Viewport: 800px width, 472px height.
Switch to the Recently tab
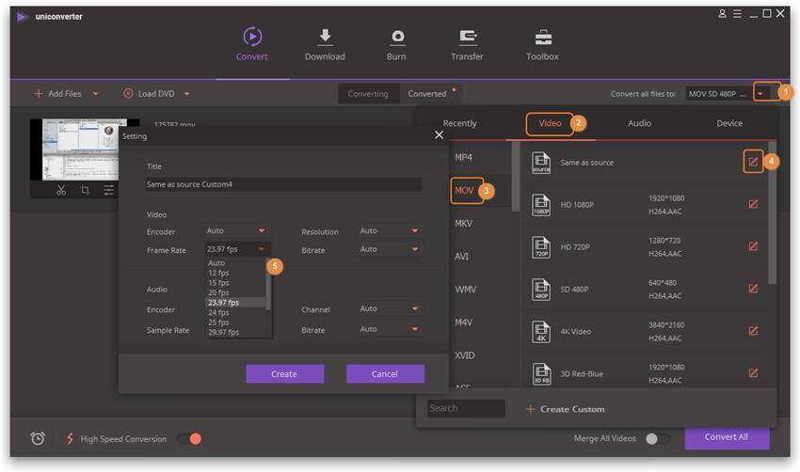459,123
